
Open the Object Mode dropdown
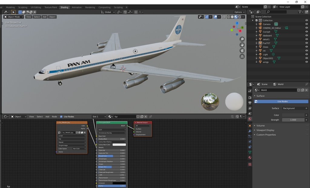[x=14, y=17]
